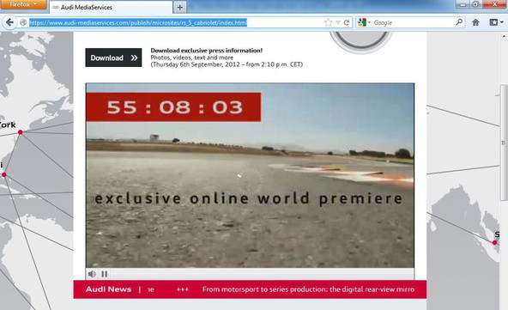The height and width of the screenshot is (310, 508).
Task: Go back to the previous page
Action: [9, 22]
